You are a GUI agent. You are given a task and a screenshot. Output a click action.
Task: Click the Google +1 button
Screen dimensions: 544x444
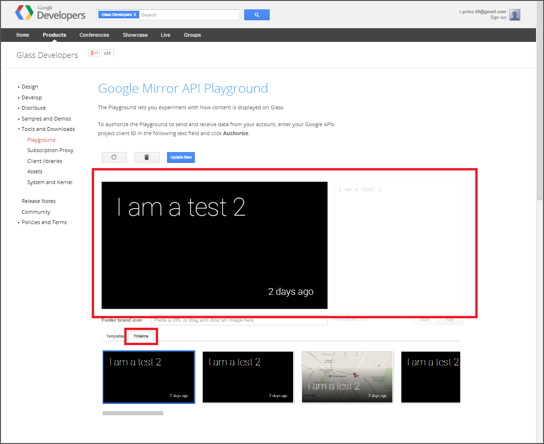pyautogui.click(x=94, y=53)
